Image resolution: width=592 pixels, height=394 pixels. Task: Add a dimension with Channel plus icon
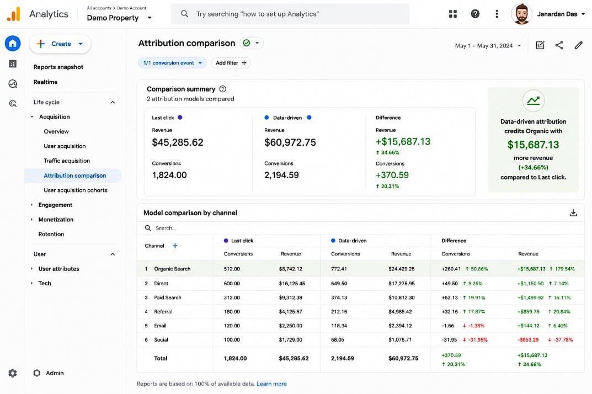[175, 246]
